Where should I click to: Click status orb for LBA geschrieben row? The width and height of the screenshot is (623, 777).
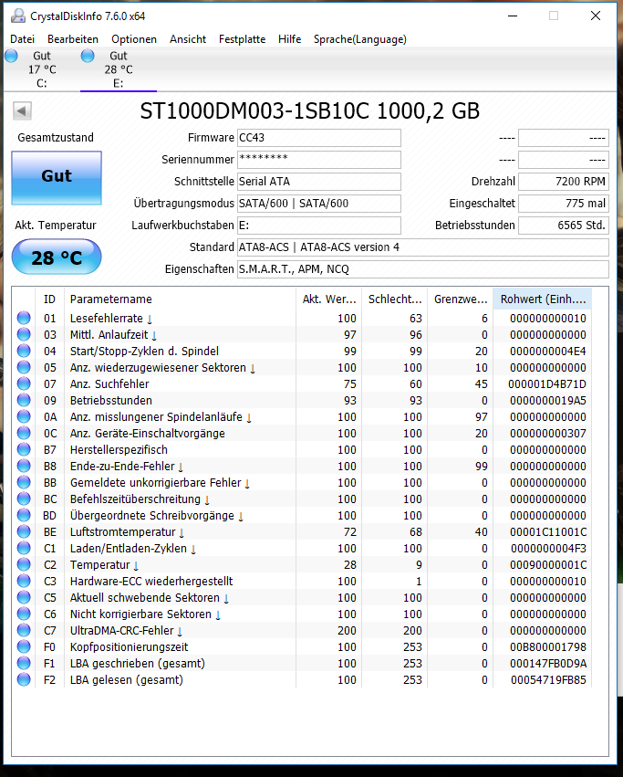24,663
